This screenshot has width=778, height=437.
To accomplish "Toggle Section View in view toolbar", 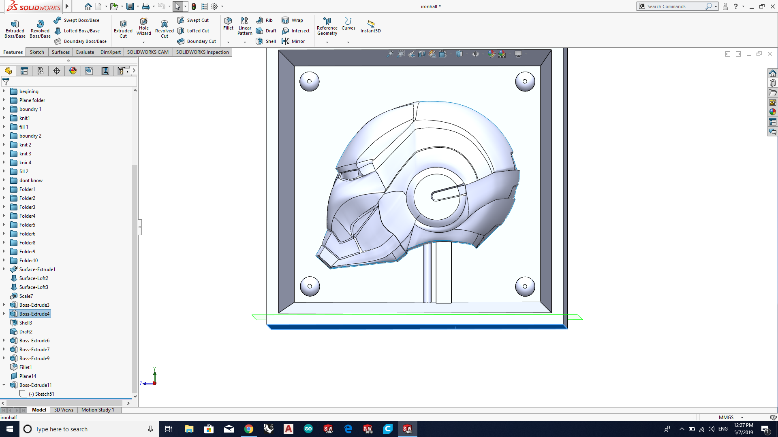I will click(x=422, y=54).
